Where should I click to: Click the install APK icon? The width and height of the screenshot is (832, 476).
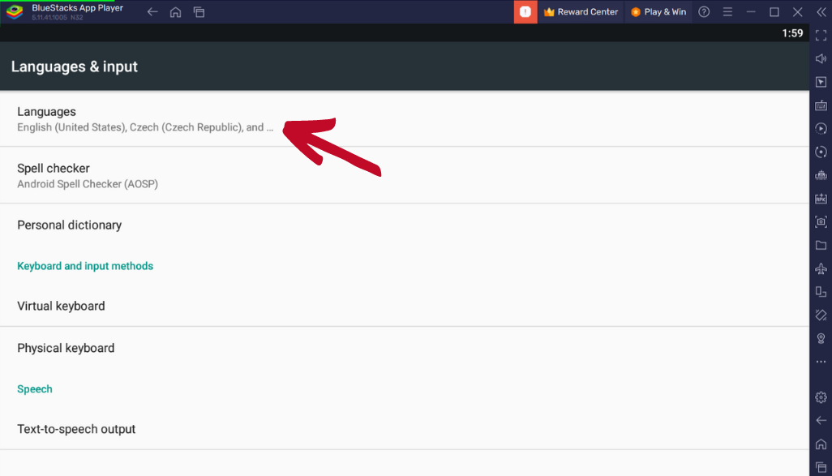click(821, 199)
